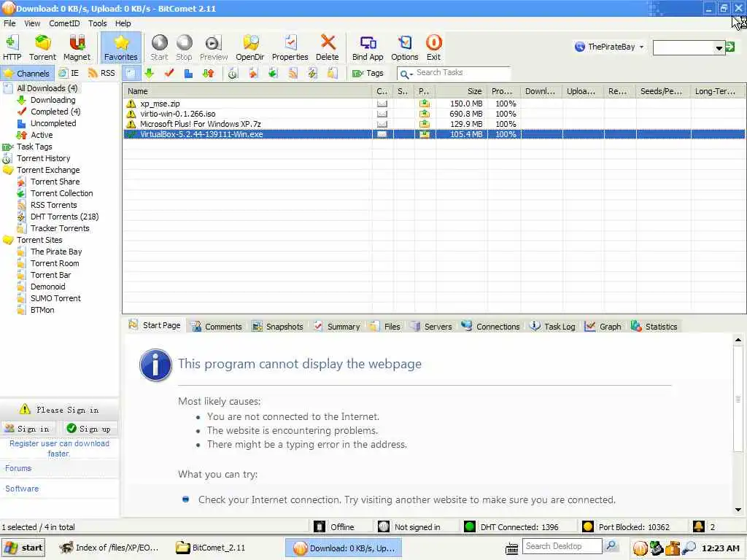Open the View menu
This screenshot has height=560, width=747.
(x=32, y=23)
